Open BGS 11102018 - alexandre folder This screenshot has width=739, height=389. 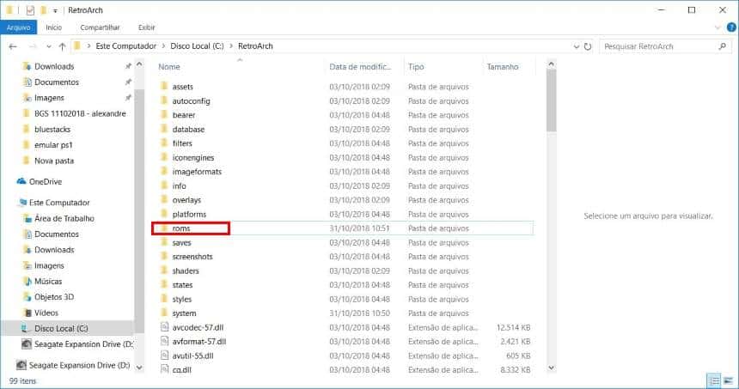(x=80, y=113)
